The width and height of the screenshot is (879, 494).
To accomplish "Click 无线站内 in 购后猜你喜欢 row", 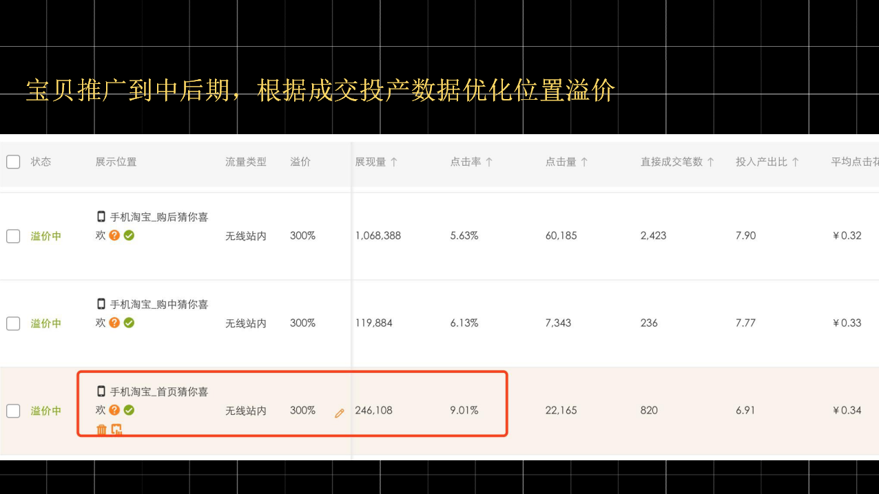I will tap(246, 236).
